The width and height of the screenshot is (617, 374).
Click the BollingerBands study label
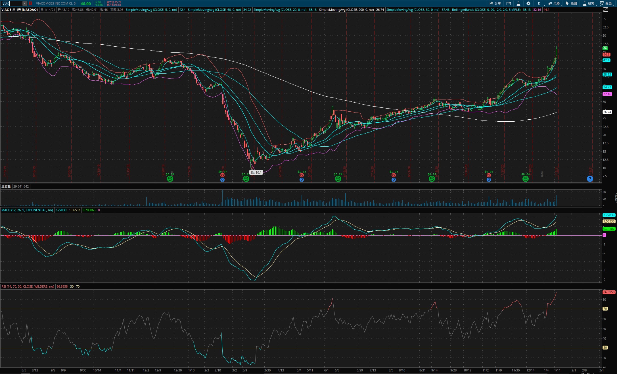(x=486, y=10)
